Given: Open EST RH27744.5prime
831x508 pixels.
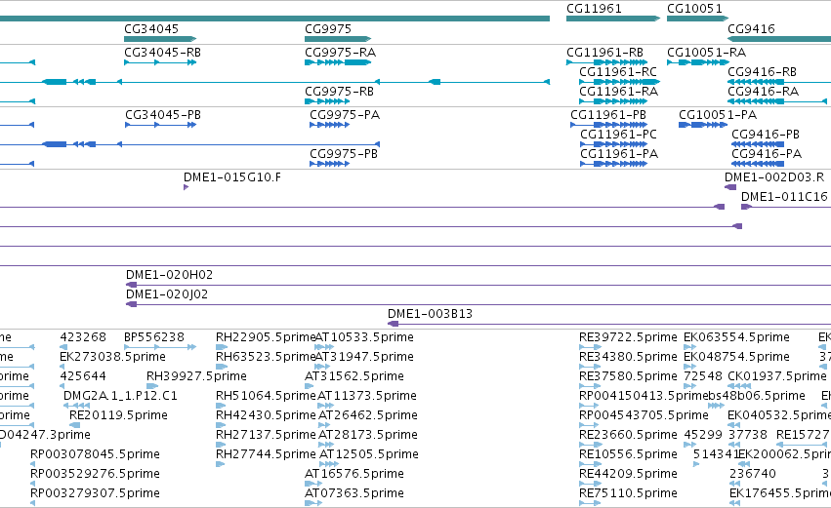Looking at the screenshot, I should coord(266,454).
